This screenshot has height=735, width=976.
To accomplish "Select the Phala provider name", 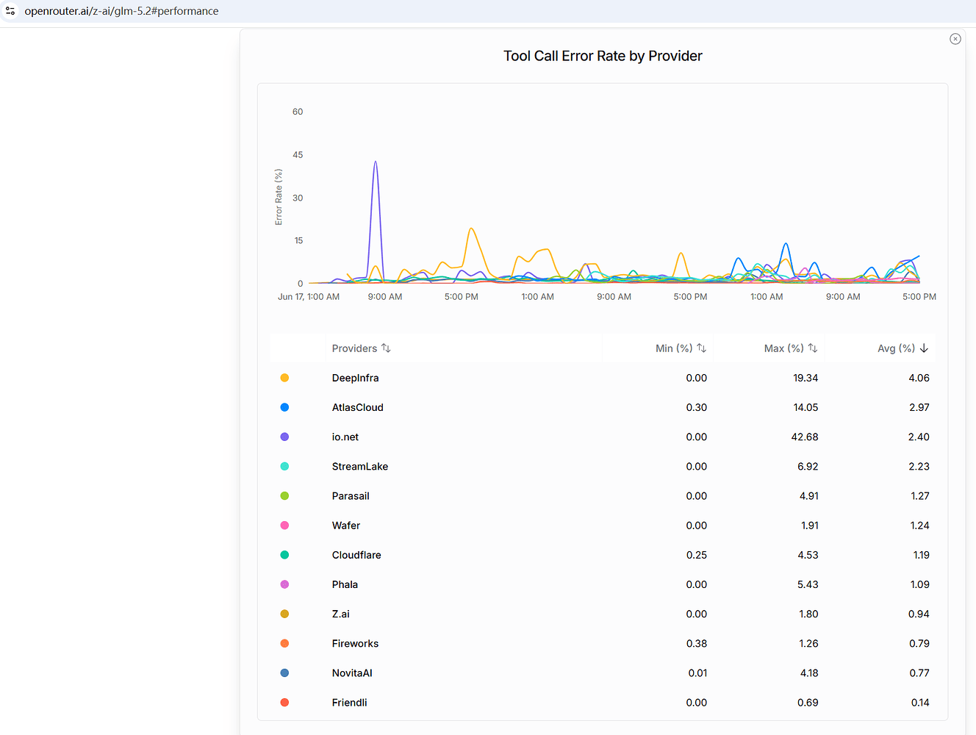I will pos(345,584).
